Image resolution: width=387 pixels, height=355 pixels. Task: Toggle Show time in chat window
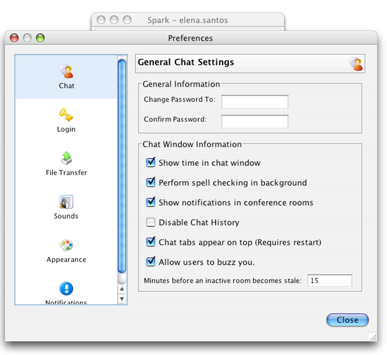[151, 162]
